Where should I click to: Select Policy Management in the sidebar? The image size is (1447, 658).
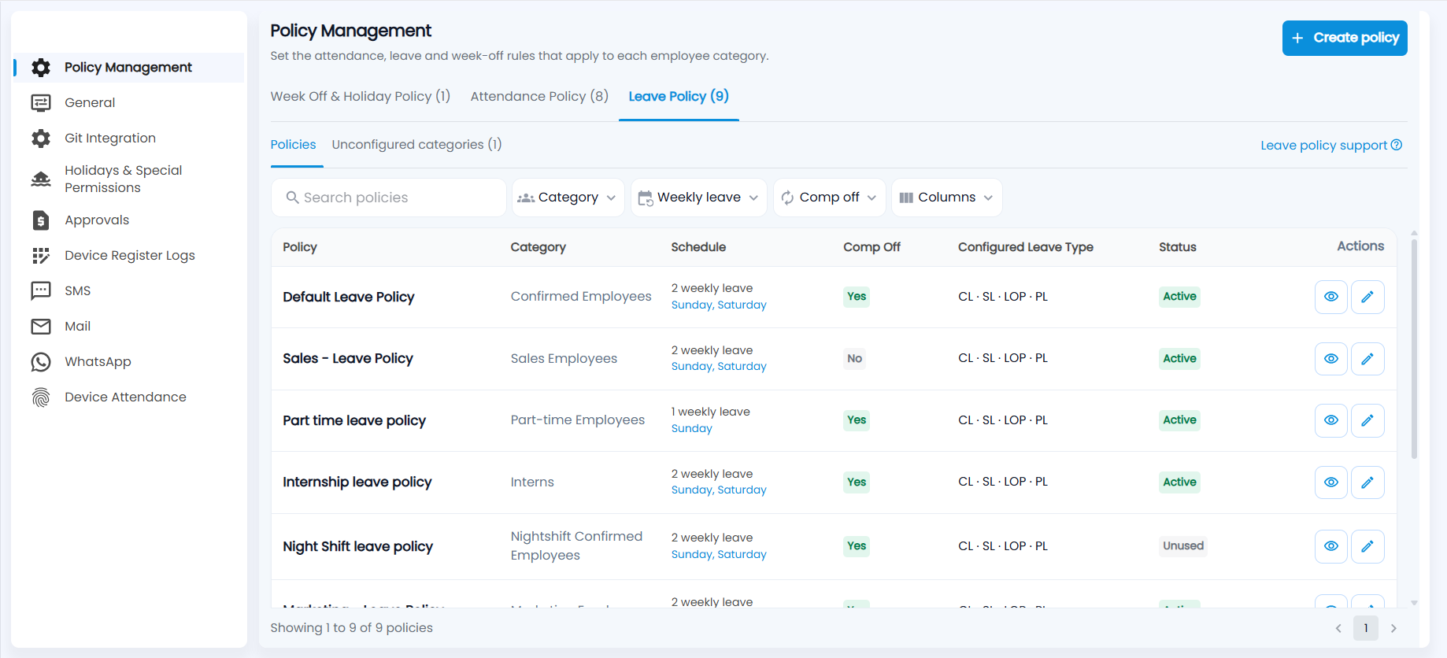pos(129,67)
